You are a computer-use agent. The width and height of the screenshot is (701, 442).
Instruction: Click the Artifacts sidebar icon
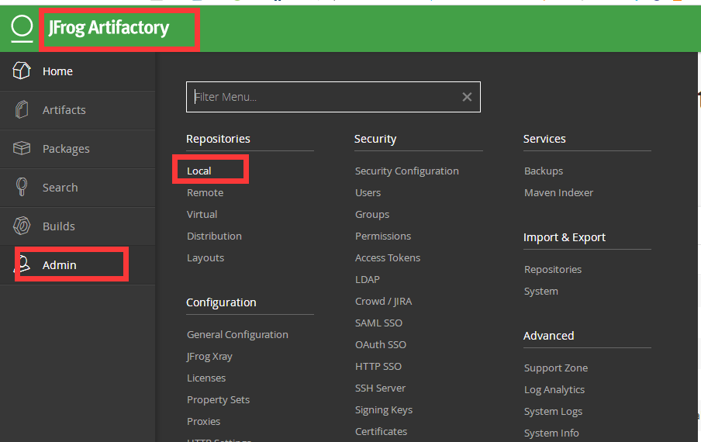[22, 109]
